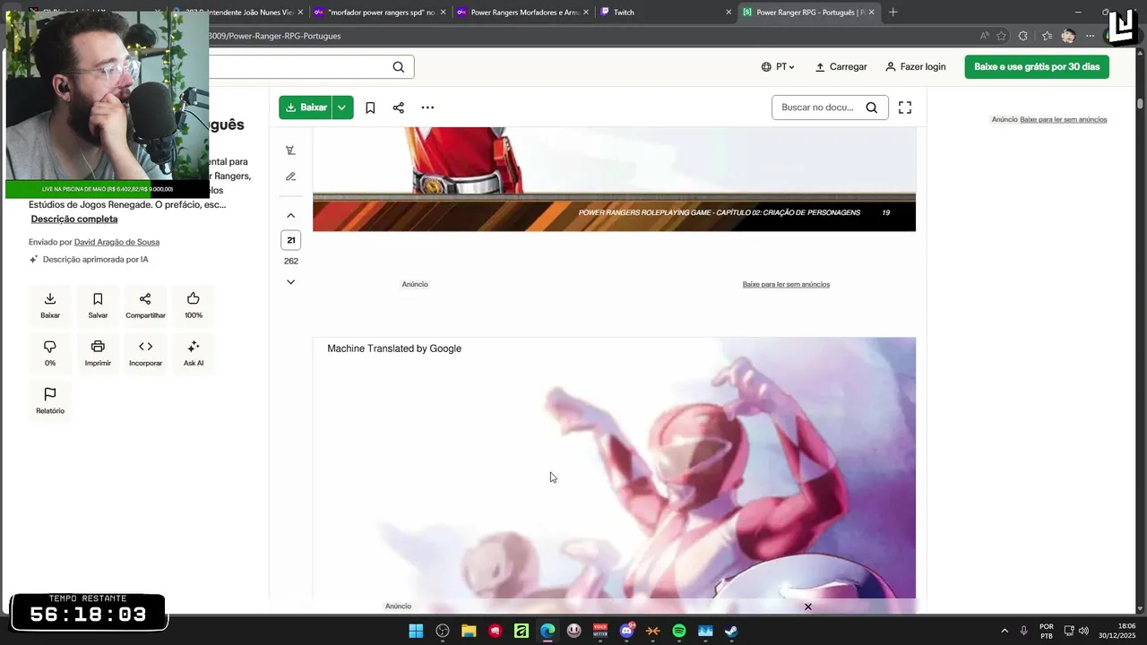Close the Power Ranger RPG - Português tab

pos(871,13)
